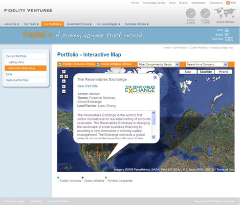
Task: Click Our Portfolio in the breadcrumb
Action: (x=180, y=48)
